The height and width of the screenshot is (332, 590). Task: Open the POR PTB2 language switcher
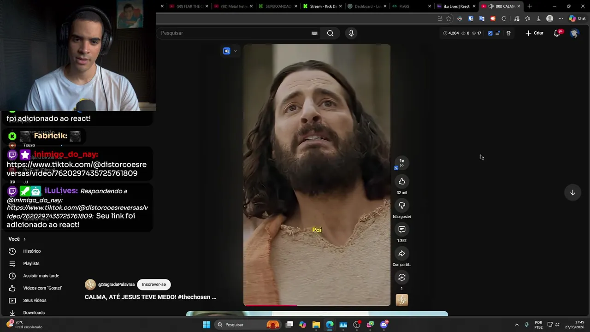(538, 325)
